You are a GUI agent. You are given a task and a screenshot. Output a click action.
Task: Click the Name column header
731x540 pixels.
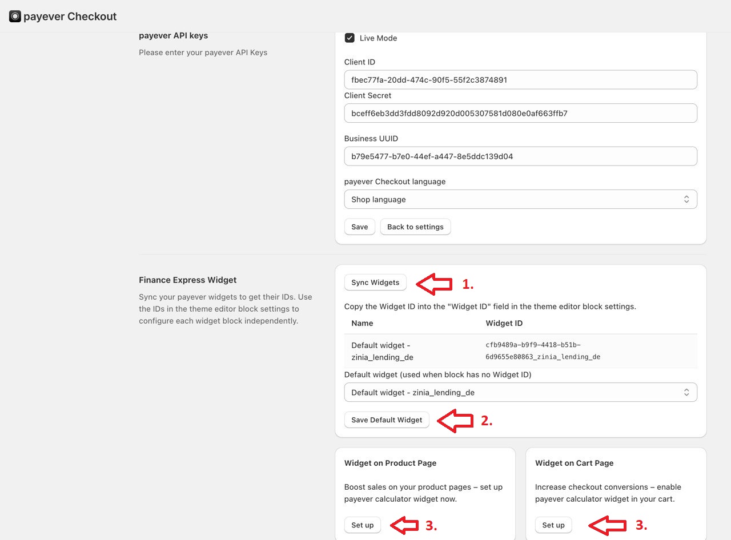(x=362, y=323)
